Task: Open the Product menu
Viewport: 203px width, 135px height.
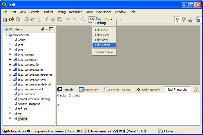Action: coord(48,12)
